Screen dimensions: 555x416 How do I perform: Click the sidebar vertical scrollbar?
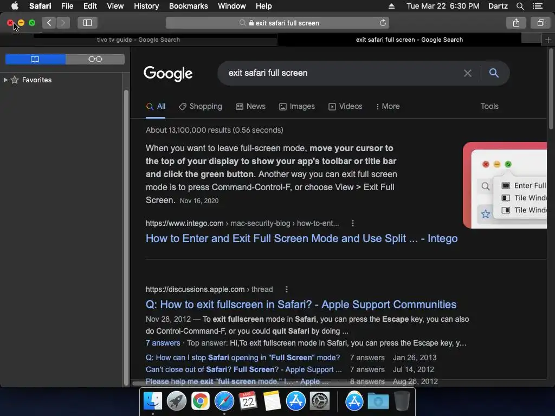coord(126,238)
